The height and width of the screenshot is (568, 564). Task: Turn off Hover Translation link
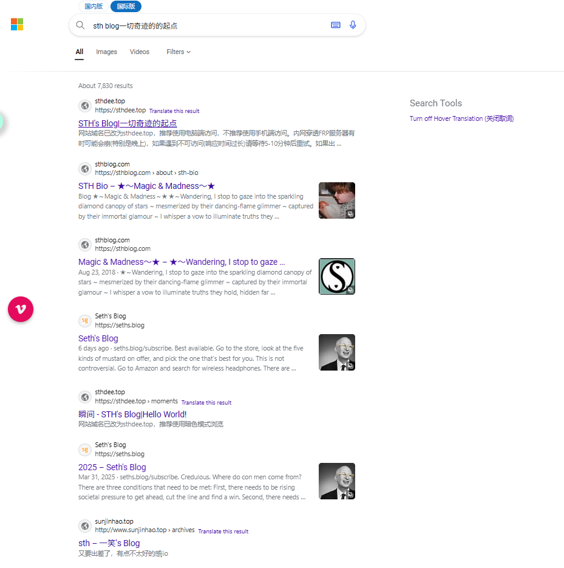pyautogui.click(x=461, y=118)
